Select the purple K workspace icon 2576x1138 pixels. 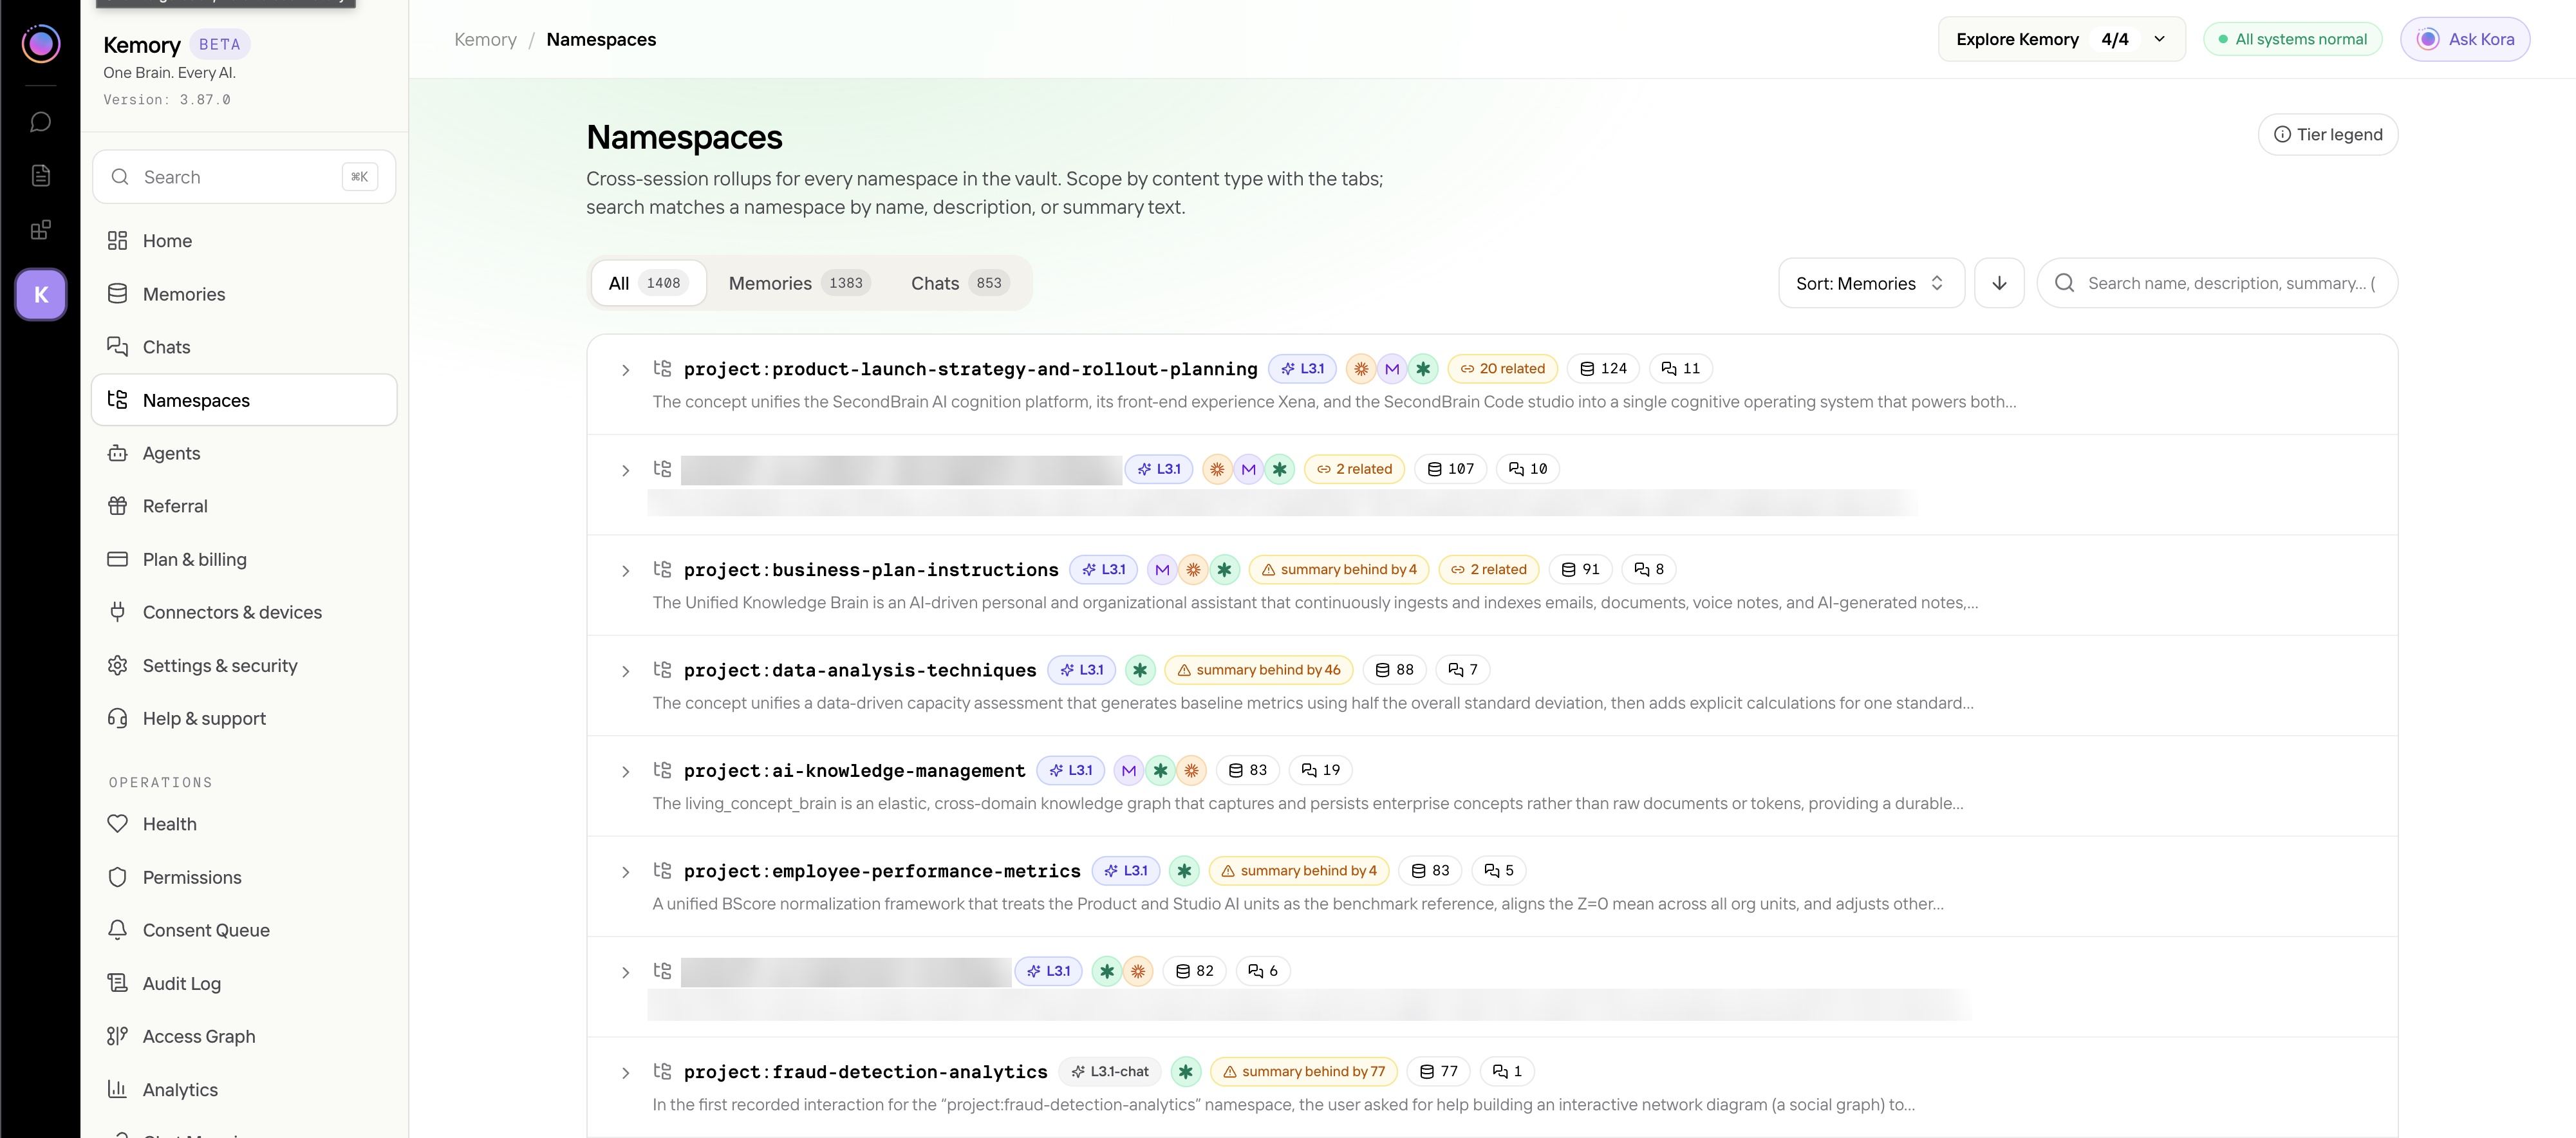[40, 294]
